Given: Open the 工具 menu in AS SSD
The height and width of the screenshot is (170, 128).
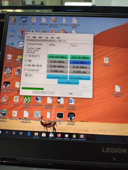Looking at the screenshot, I should pyautogui.click(x=46, y=37).
